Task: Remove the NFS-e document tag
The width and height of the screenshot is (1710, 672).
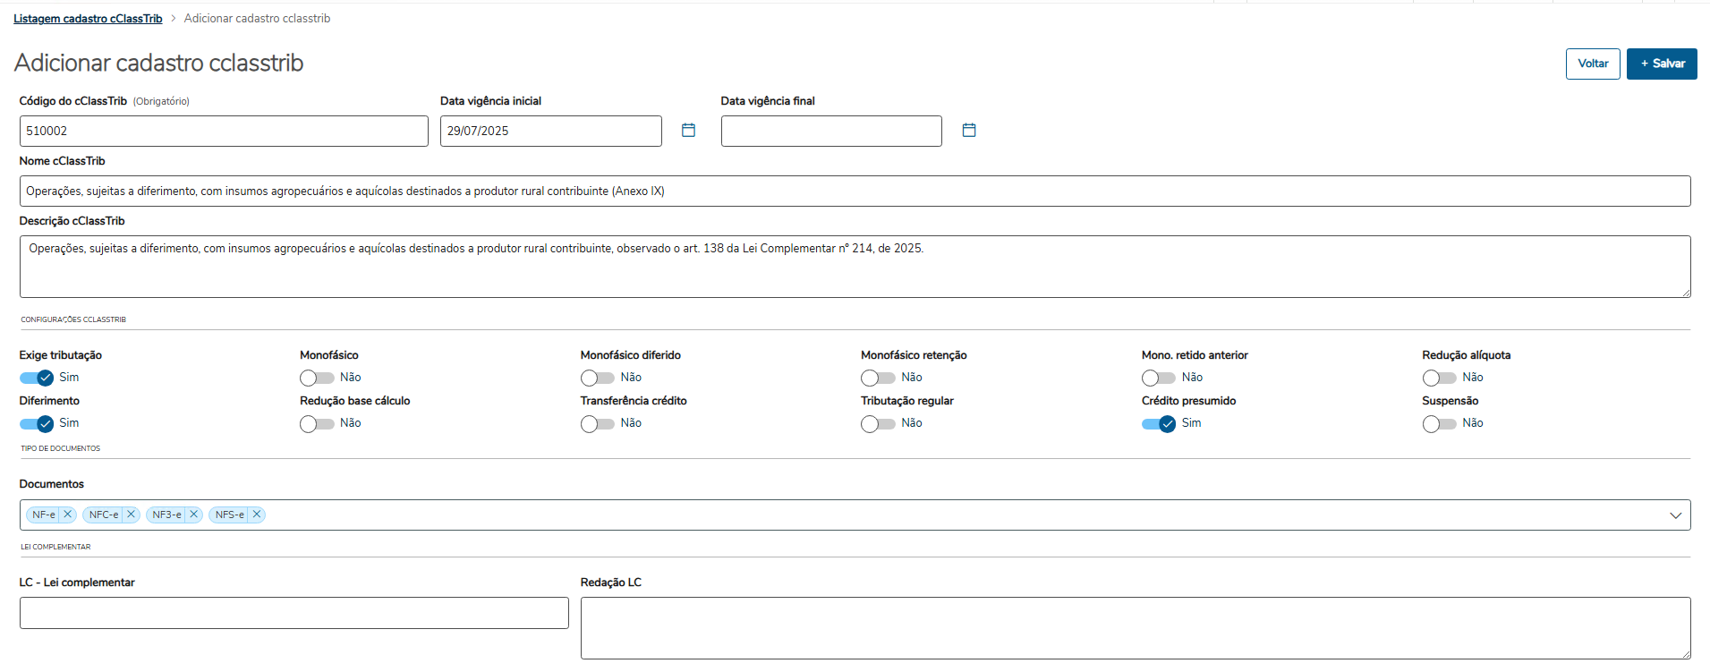Action: pos(257,515)
